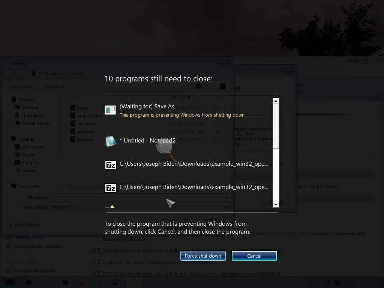
Task: Select the first example_win32_ope... path entry
Action: 193,164
